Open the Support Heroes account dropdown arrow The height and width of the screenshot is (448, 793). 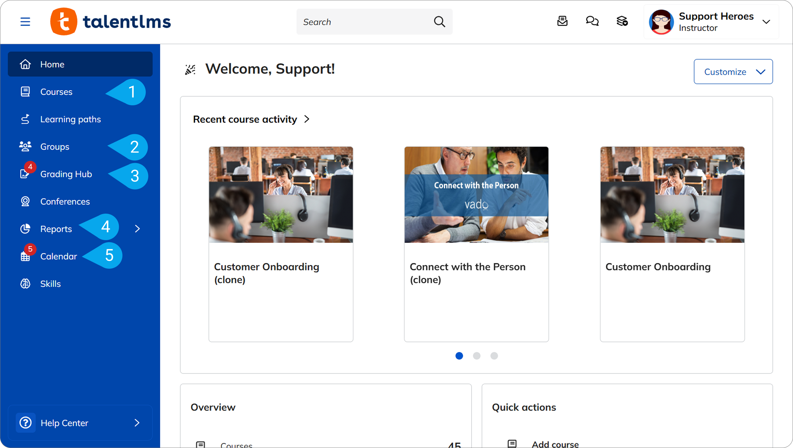click(x=766, y=22)
